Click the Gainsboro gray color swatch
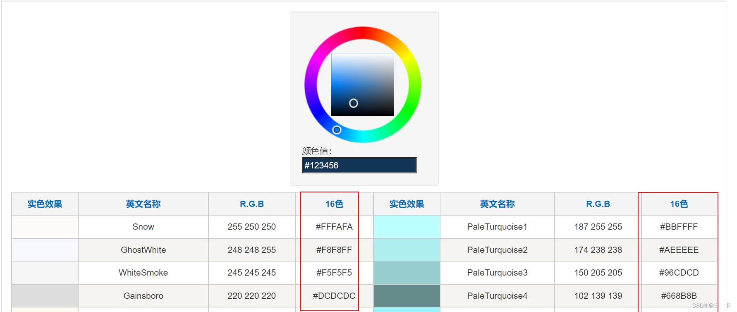The image size is (737, 312). point(45,296)
